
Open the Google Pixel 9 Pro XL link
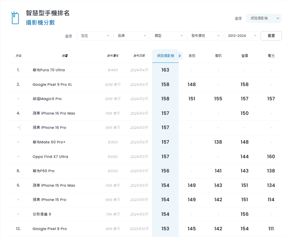pyautogui.click(x=52, y=85)
